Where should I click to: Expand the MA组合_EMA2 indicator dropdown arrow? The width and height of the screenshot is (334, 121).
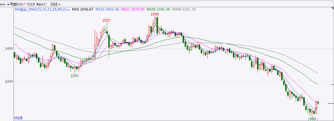click(x=68, y=9)
